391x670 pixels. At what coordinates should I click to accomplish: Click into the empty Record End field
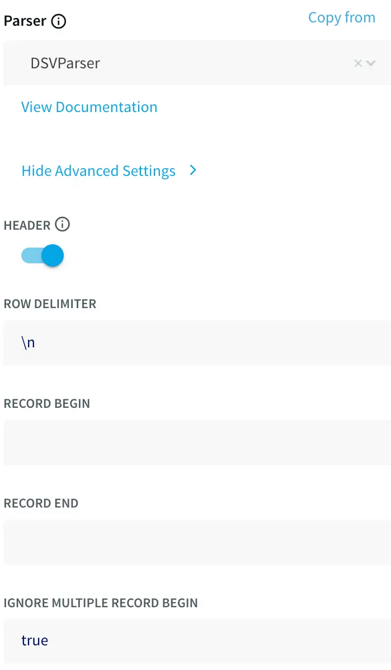tap(196, 542)
